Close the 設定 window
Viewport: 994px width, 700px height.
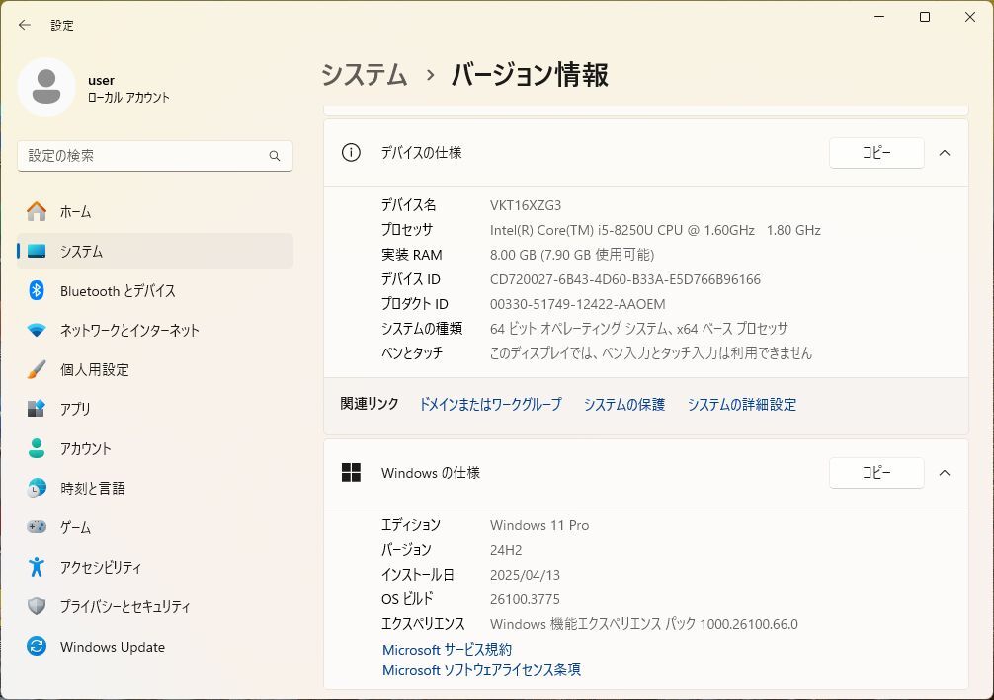(x=970, y=17)
